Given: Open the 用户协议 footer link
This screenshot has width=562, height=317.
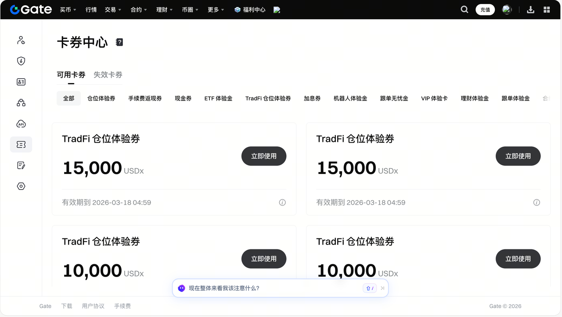Looking at the screenshot, I should coord(93,306).
